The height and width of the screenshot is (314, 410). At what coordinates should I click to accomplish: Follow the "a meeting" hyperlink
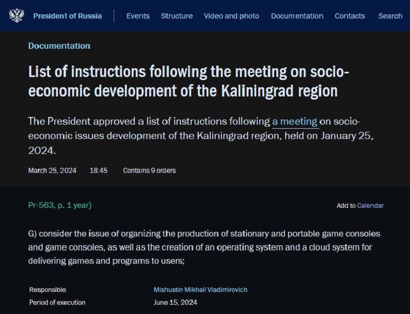tap(295, 122)
